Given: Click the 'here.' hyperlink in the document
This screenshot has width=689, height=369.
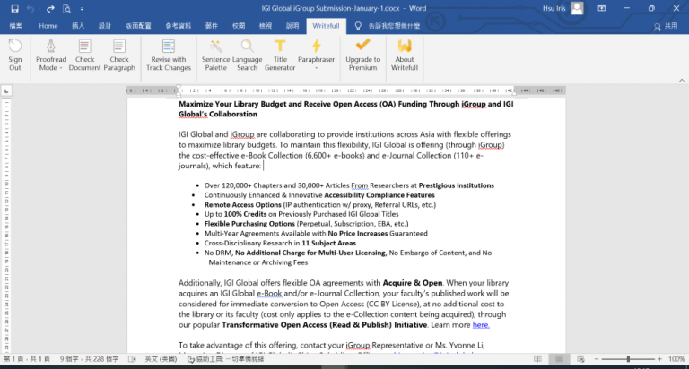Looking at the screenshot, I should [481, 325].
